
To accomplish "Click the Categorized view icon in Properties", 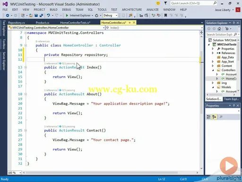I will [208, 117].
